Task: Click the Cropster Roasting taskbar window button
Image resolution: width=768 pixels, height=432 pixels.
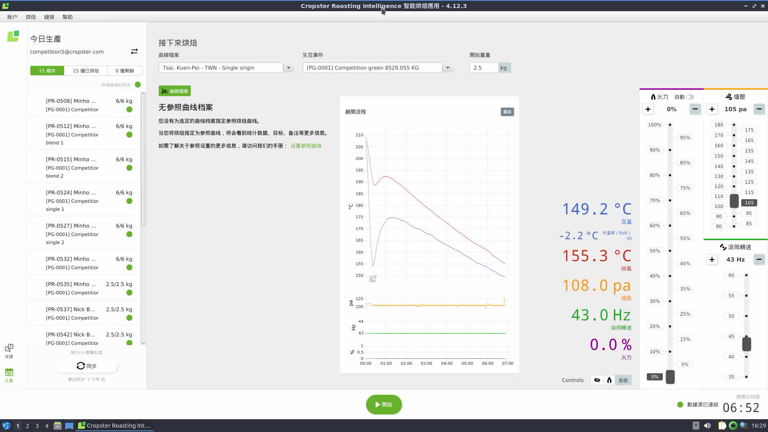Action: (x=115, y=426)
